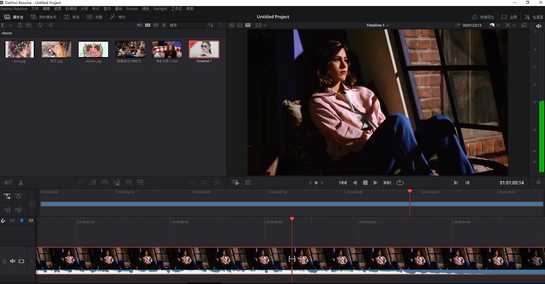The image size is (545, 284).
Task: Open the Fairlight menu
Action: point(160,9)
